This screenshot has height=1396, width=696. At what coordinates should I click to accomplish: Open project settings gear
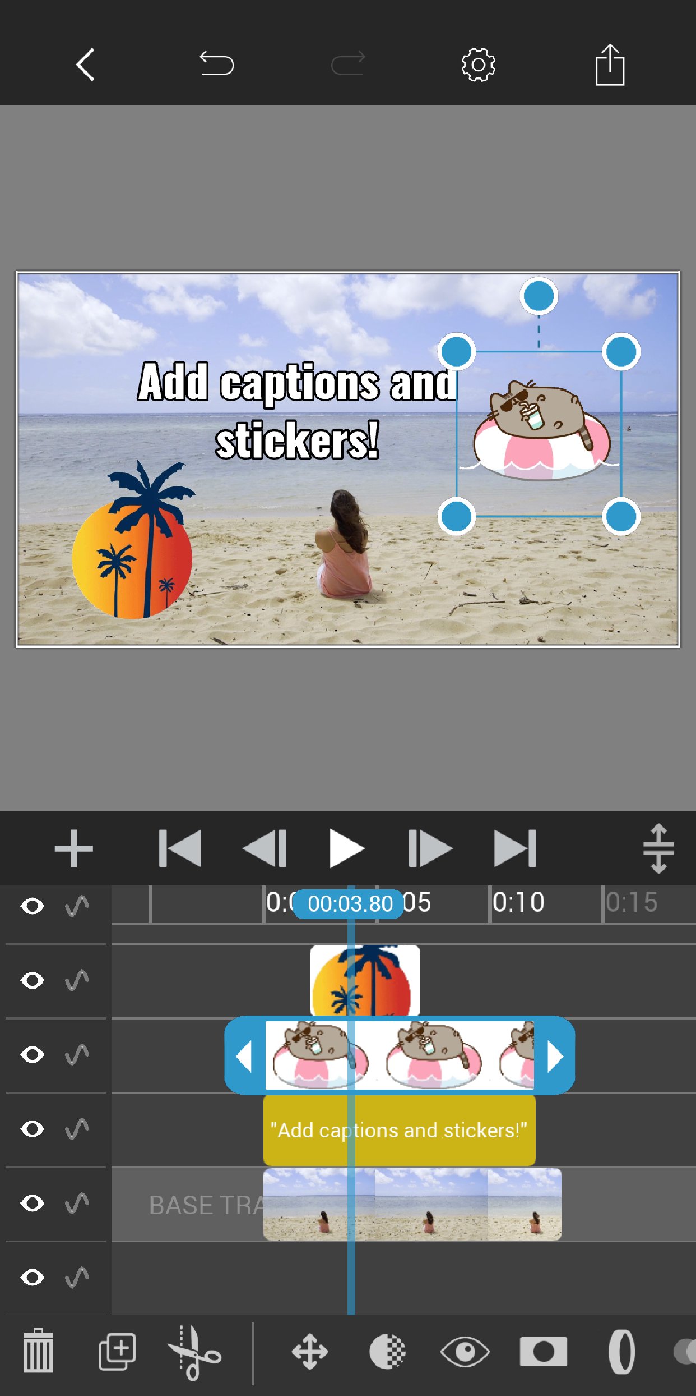(x=478, y=65)
